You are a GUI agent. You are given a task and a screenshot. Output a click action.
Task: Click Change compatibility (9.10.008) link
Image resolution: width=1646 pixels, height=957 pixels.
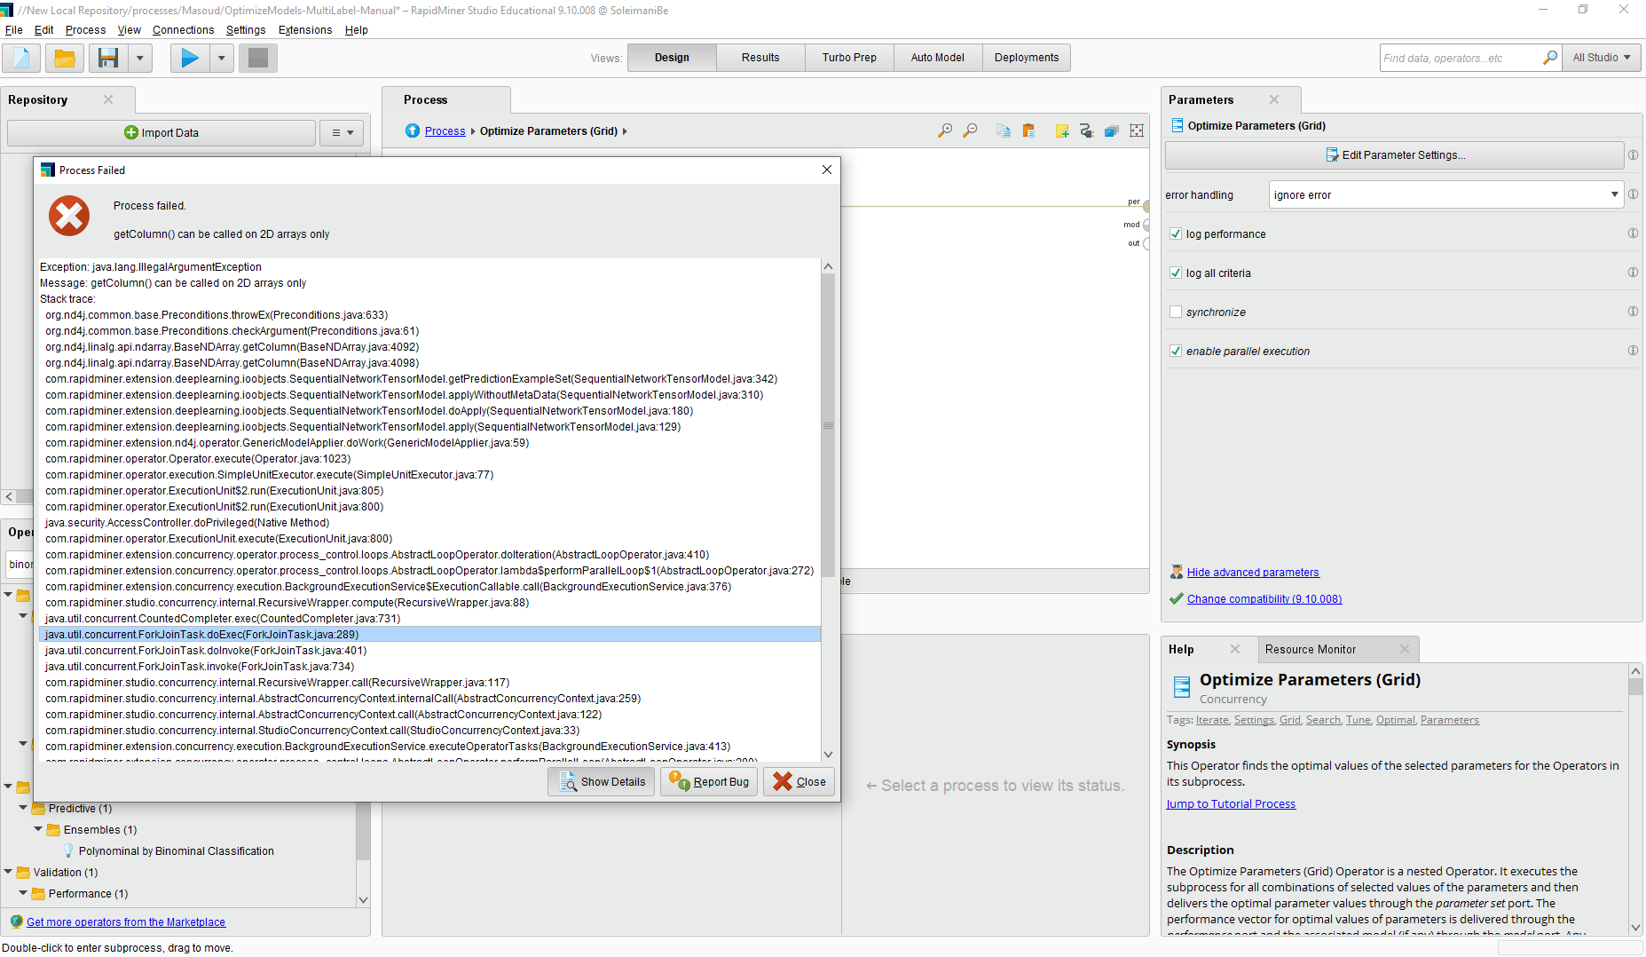(x=1264, y=599)
